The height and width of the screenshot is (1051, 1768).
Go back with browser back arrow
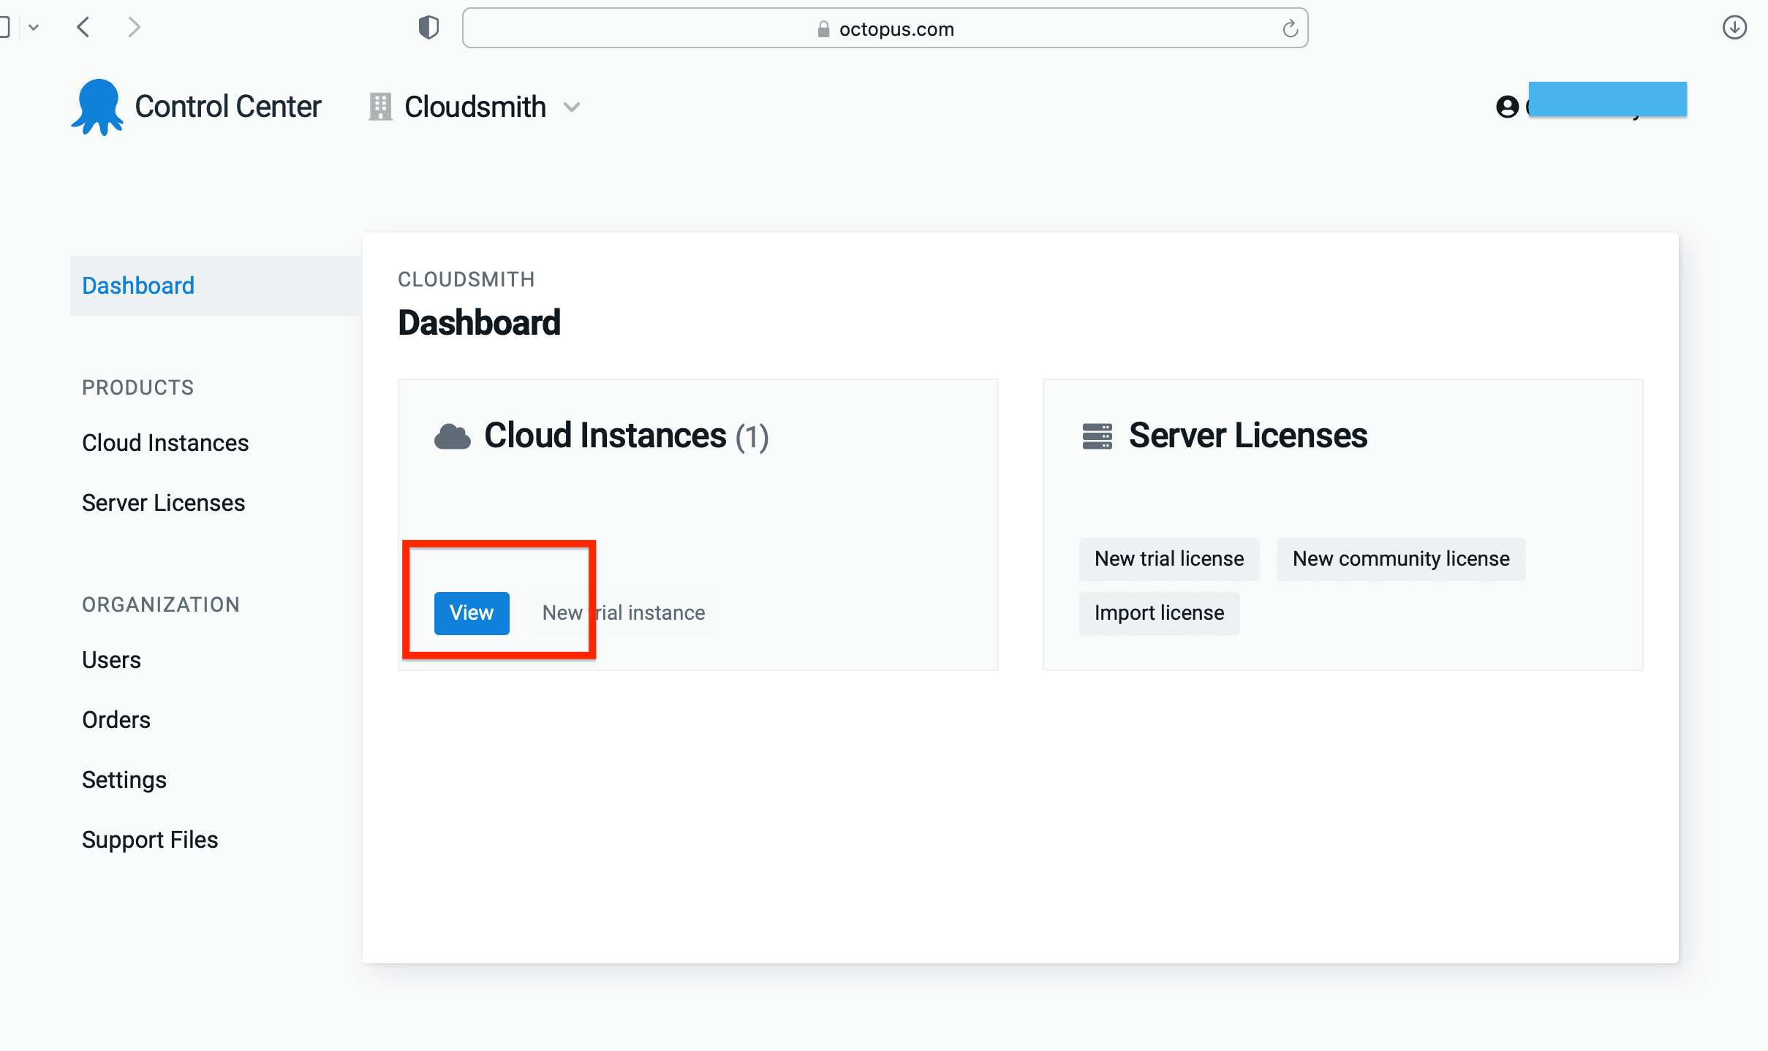83,28
